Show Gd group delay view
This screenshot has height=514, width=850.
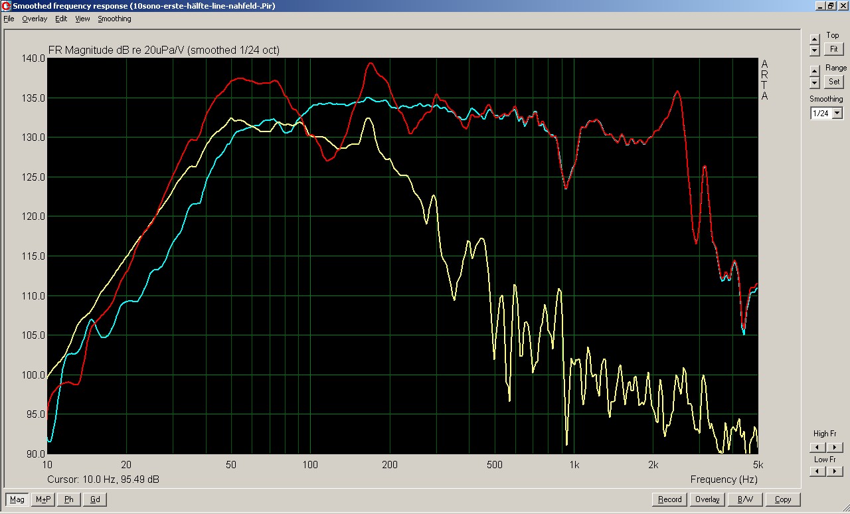[x=95, y=499]
